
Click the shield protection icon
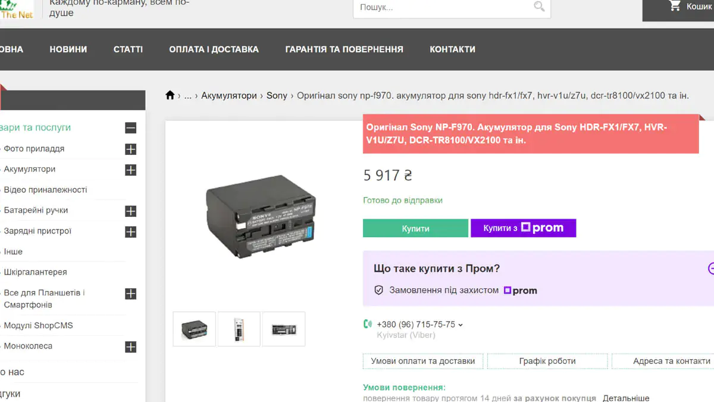coord(378,291)
